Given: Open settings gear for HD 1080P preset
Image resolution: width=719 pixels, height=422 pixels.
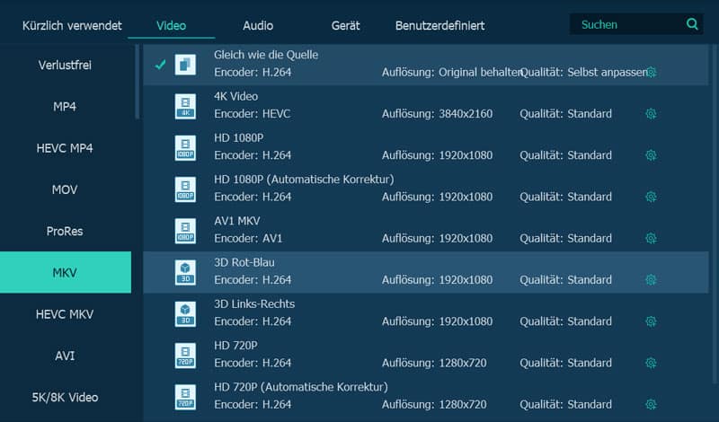Looking at the screenshot, I should point(651,155).
